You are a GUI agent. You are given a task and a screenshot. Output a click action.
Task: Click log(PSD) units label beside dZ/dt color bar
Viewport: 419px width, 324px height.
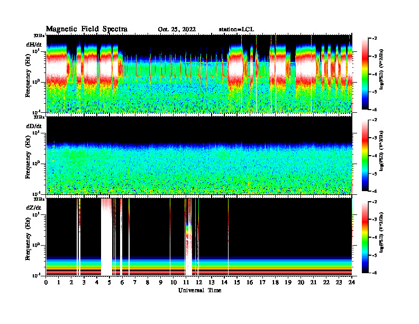381,232
